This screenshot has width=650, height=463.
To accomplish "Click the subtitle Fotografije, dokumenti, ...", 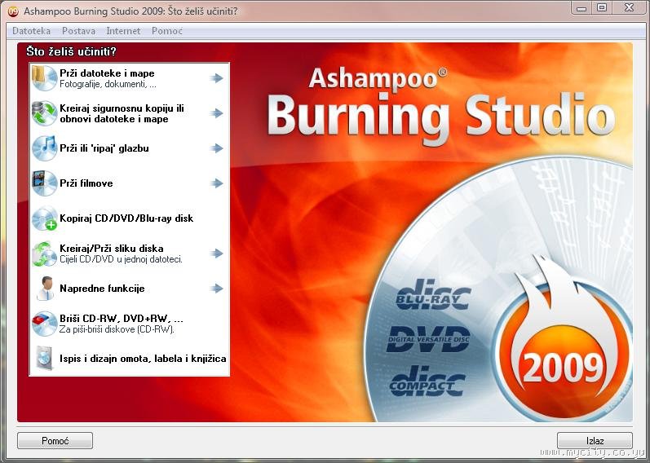I will (x=108, y=84).
